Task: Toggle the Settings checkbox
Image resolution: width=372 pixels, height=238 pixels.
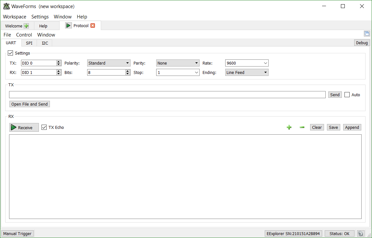Action: pyautogui.click(x=10, y=53)
